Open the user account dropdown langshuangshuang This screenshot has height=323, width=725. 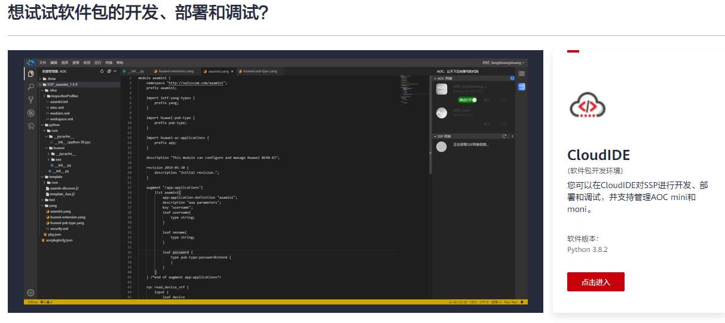503,63
